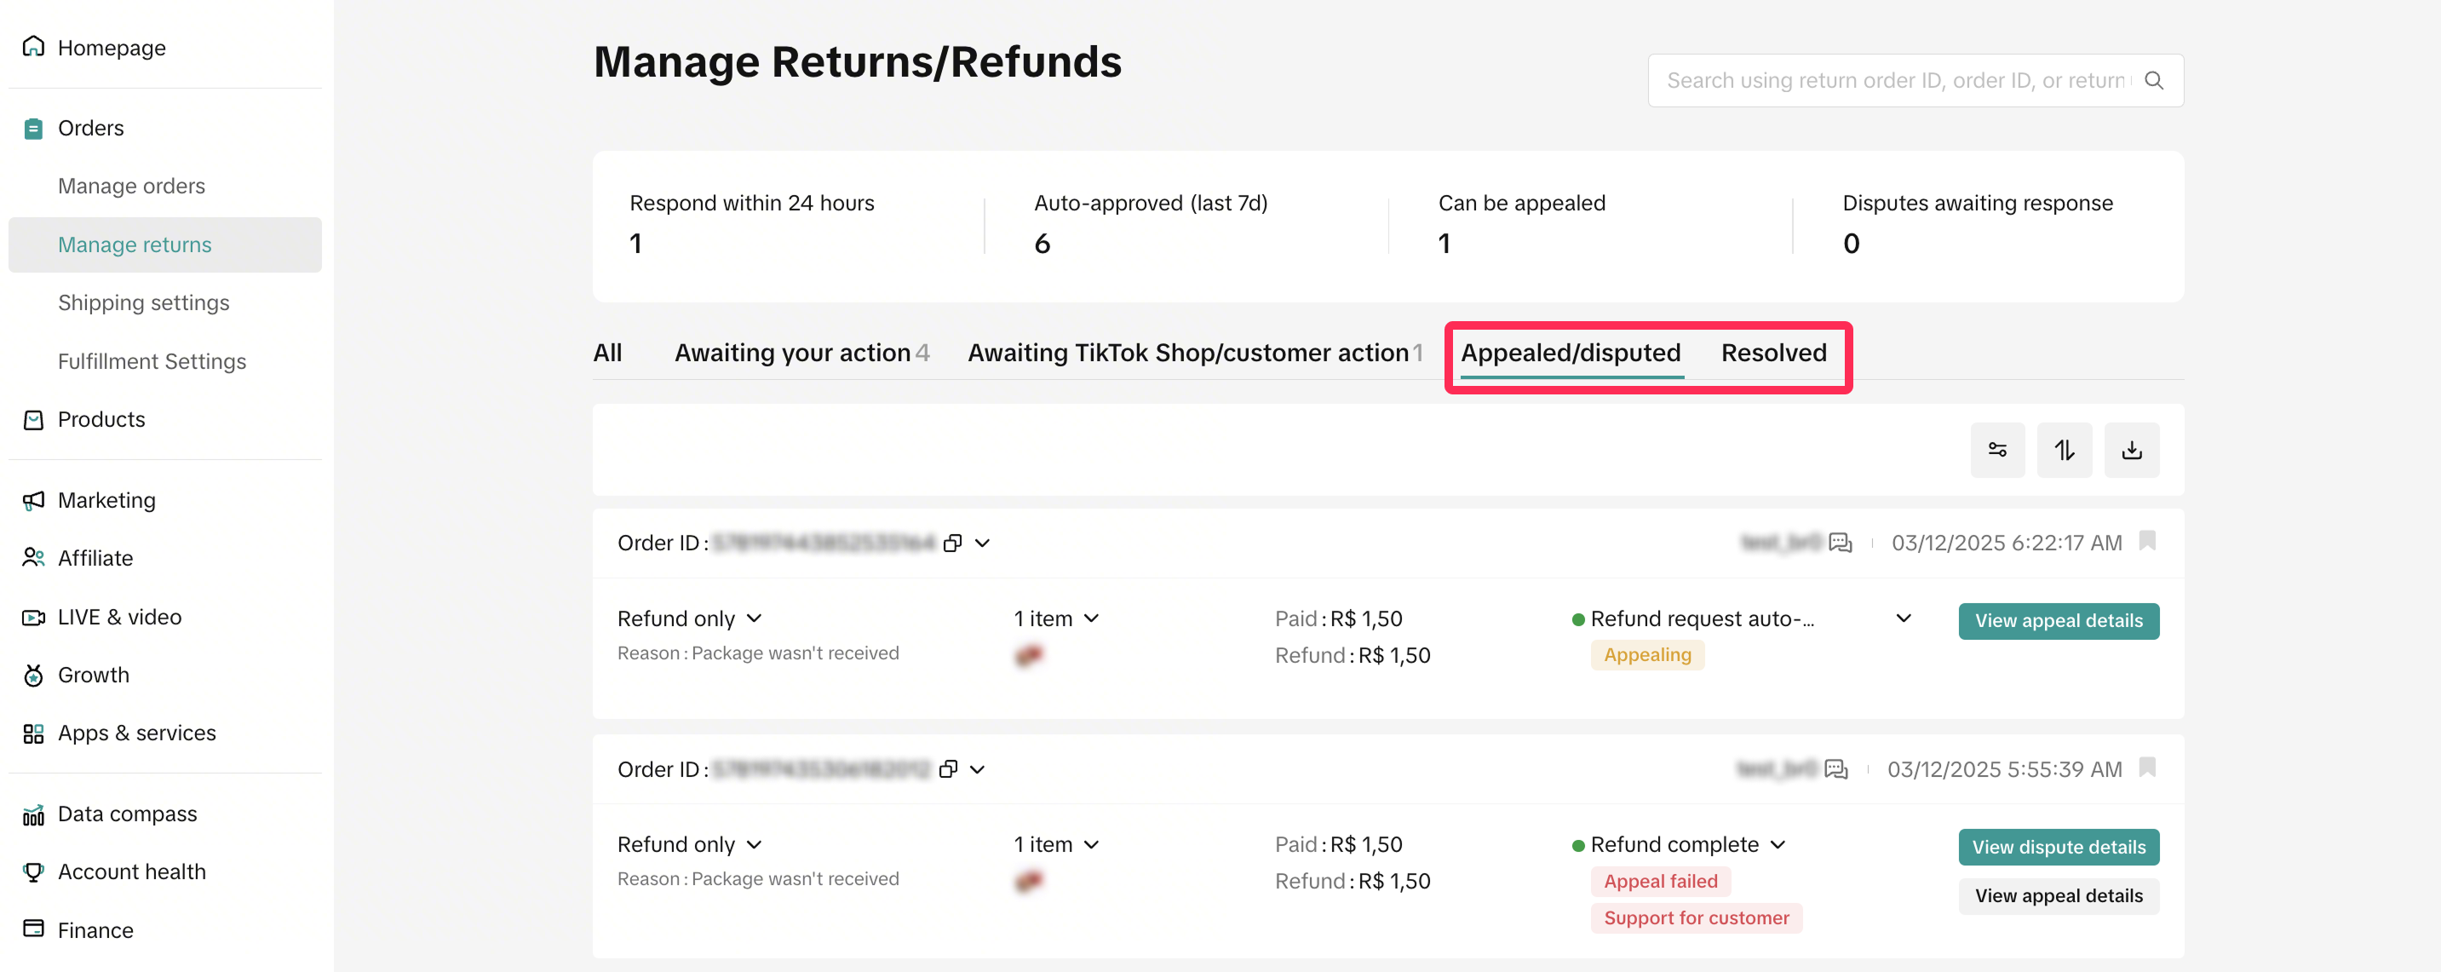Toggle bookmark flag on first order

click(2147, 541)
